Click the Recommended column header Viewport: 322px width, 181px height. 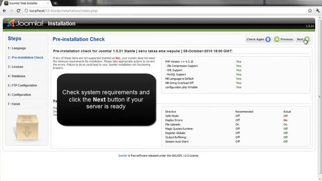244,112
